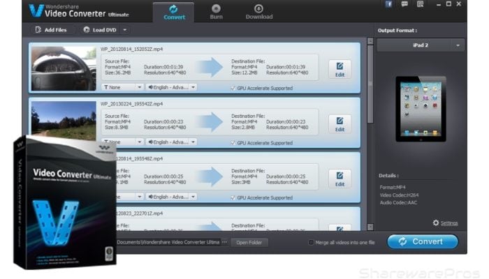Click the Settings gear icon
Image resolution: width=489 pixels, height=279 pixels.
[436, 223]
